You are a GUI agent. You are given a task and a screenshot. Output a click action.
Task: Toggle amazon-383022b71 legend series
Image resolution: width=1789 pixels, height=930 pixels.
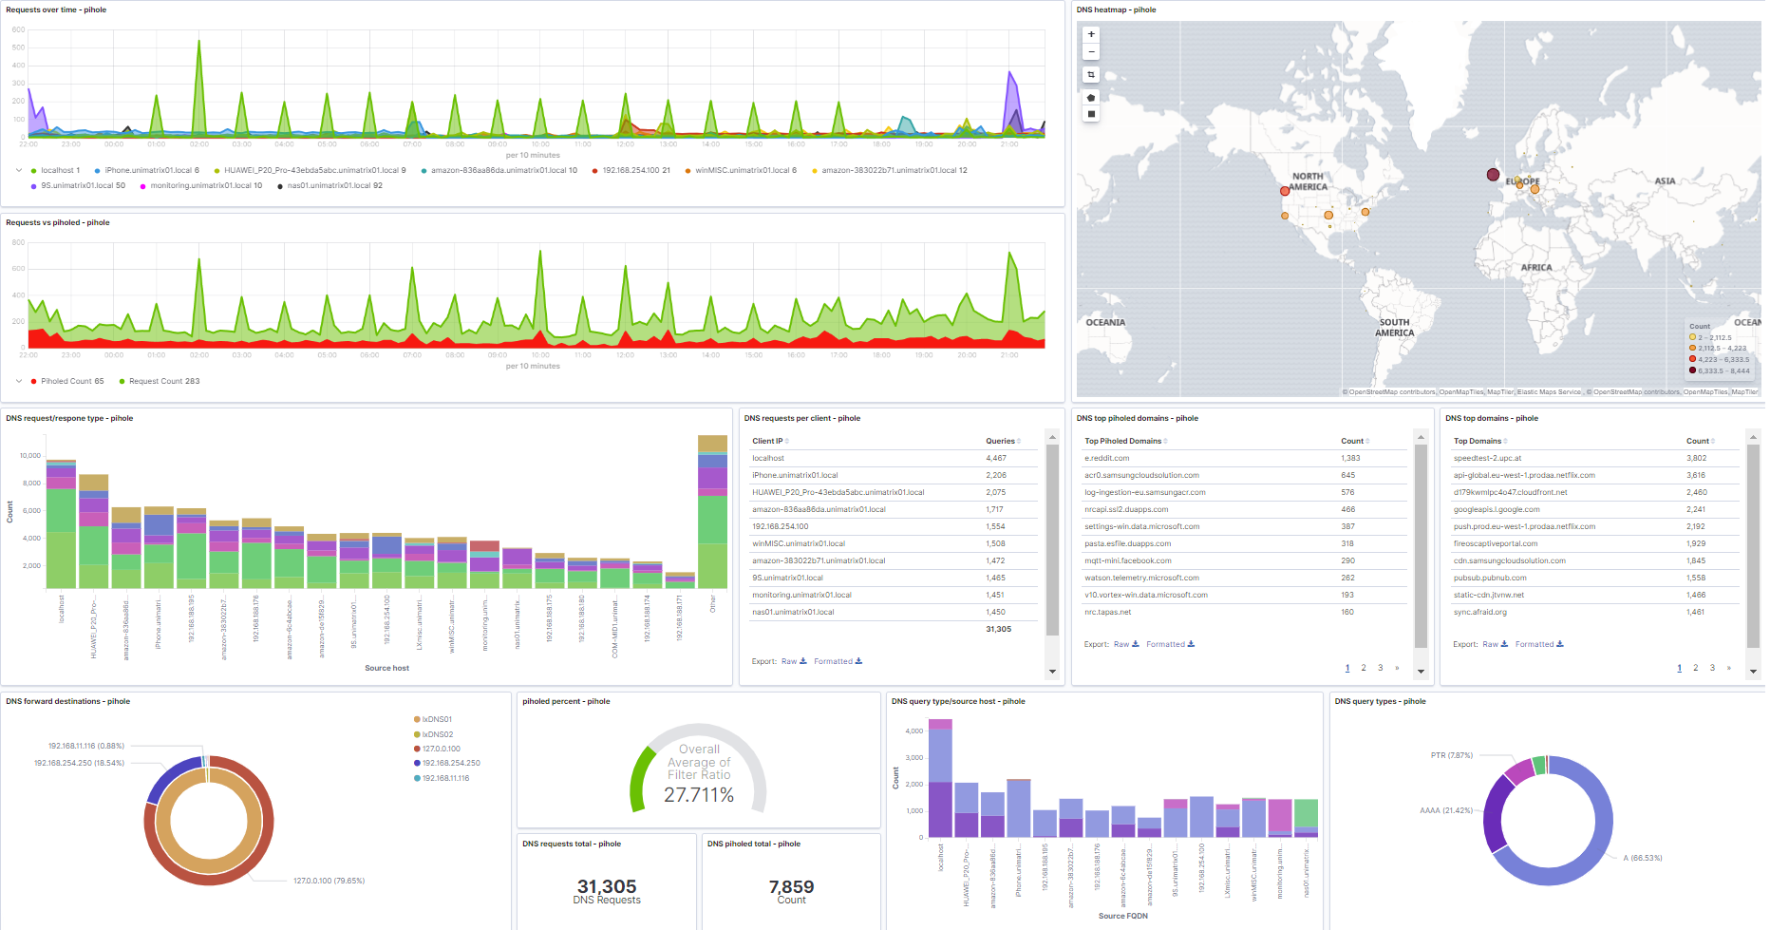(890, 171)
